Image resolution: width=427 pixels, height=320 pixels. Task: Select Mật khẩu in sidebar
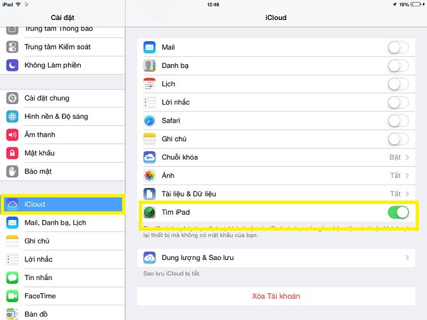point(63,153)
